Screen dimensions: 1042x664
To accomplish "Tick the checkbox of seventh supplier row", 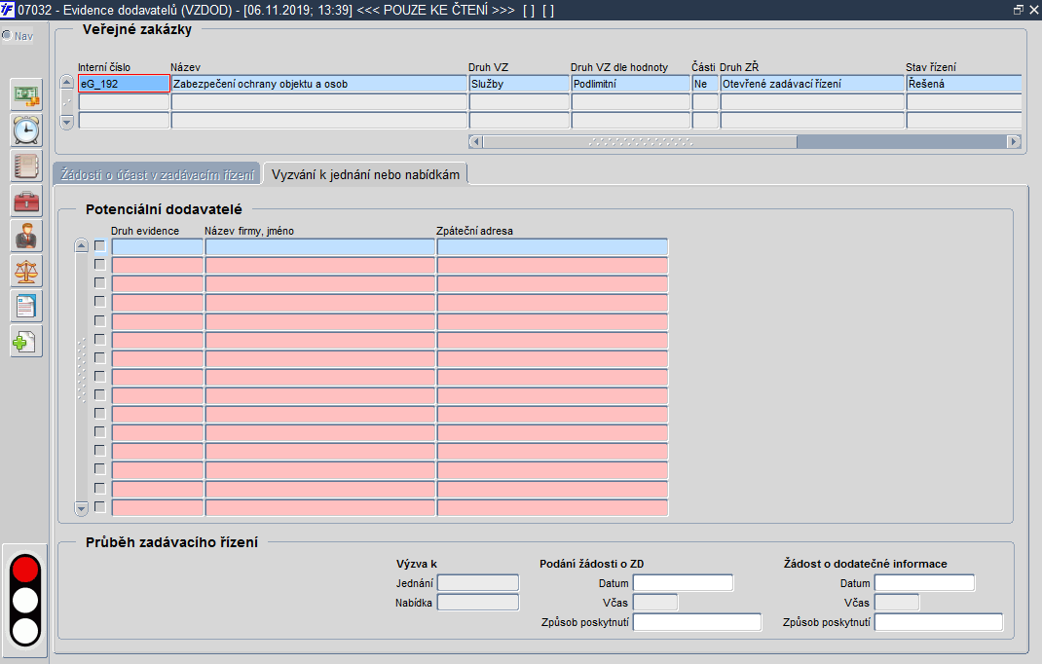I will pos(99,357).
